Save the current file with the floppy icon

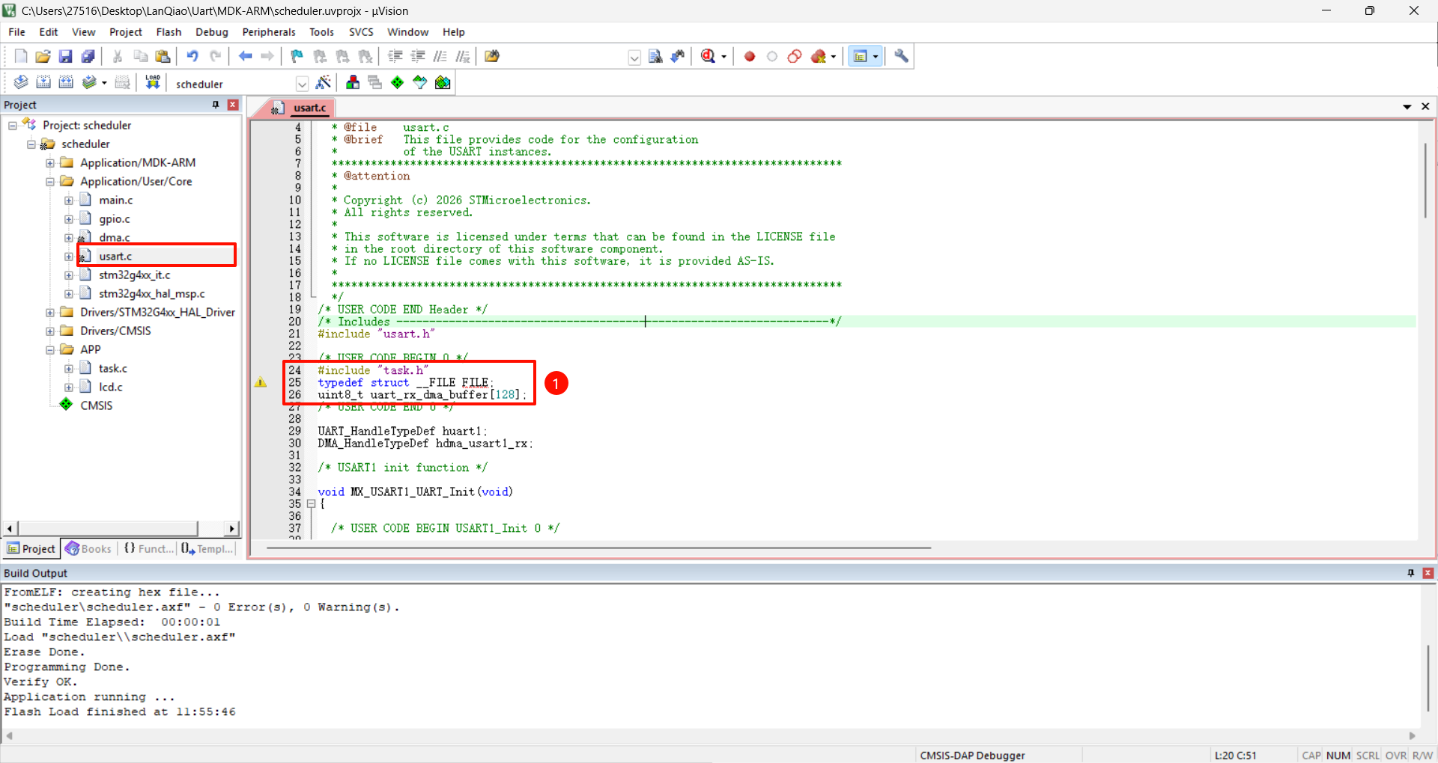pos(66,56)
